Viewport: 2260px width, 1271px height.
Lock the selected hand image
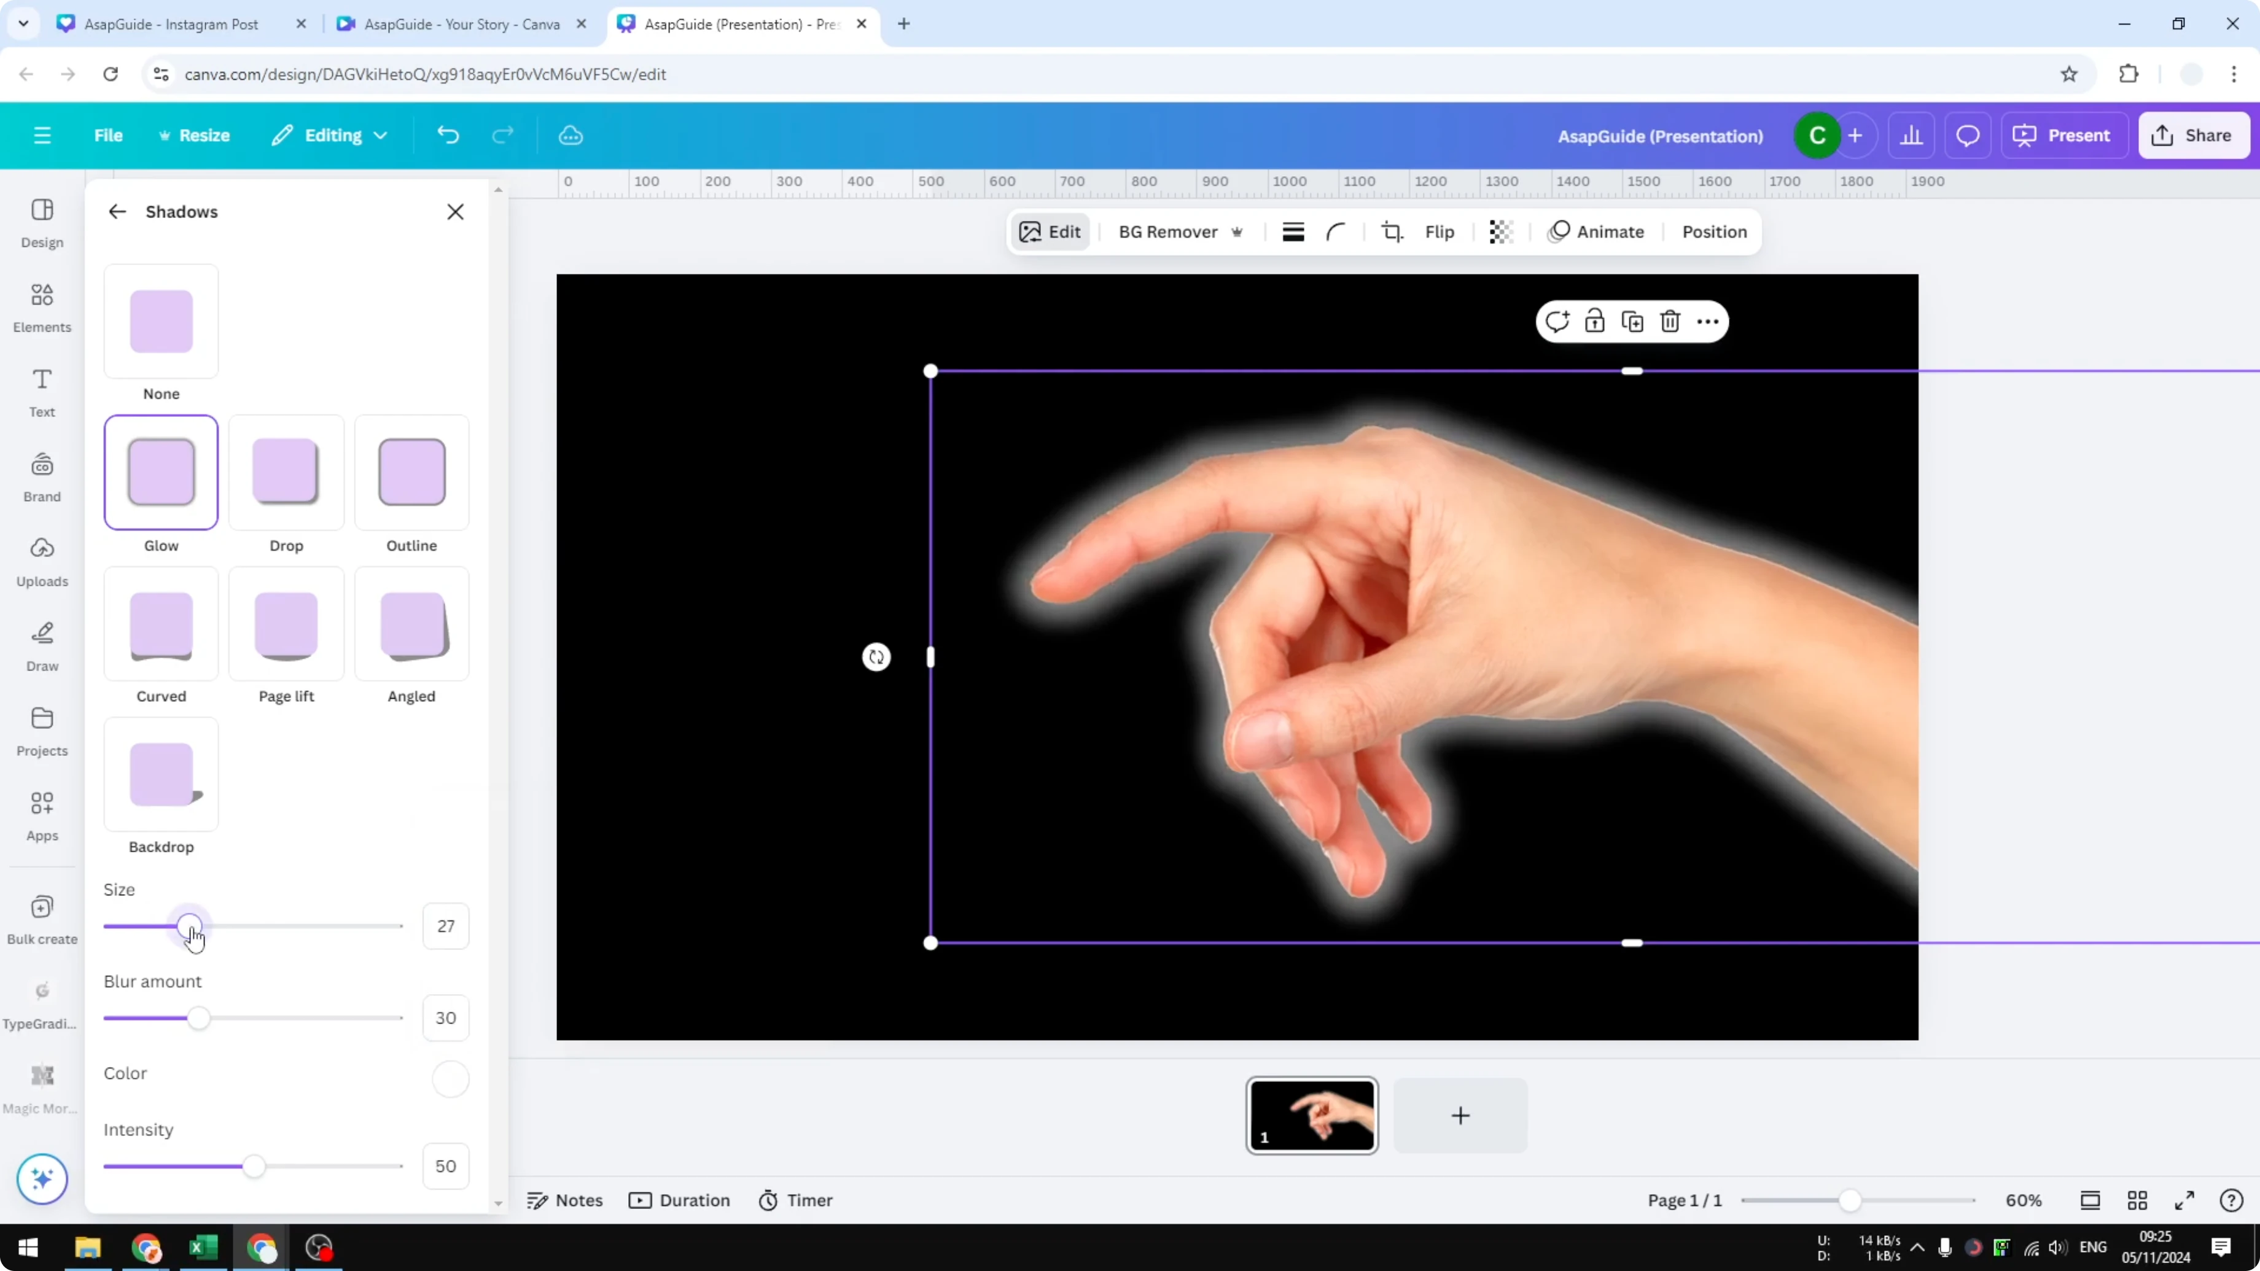coord(1595,321)
